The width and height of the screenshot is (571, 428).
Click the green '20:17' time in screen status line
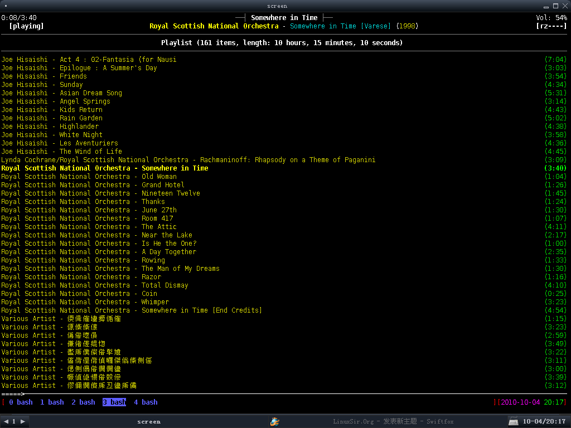point(554,402)
